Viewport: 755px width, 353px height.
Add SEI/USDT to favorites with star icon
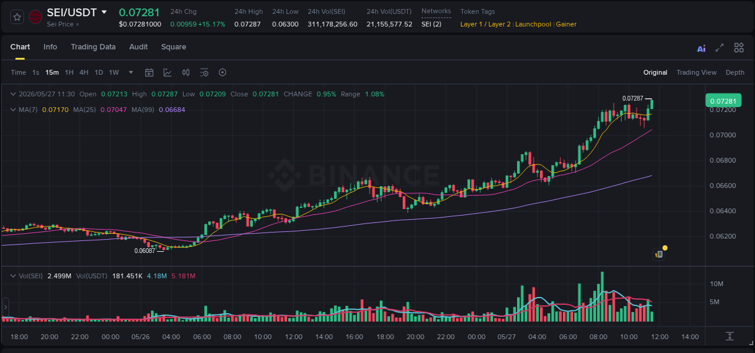(18, 17)
